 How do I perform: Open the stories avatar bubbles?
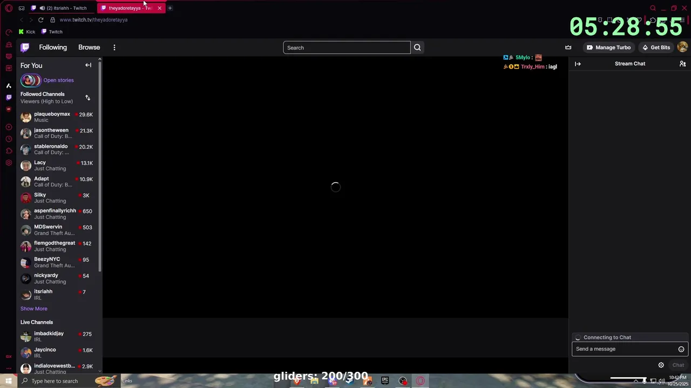30,80
